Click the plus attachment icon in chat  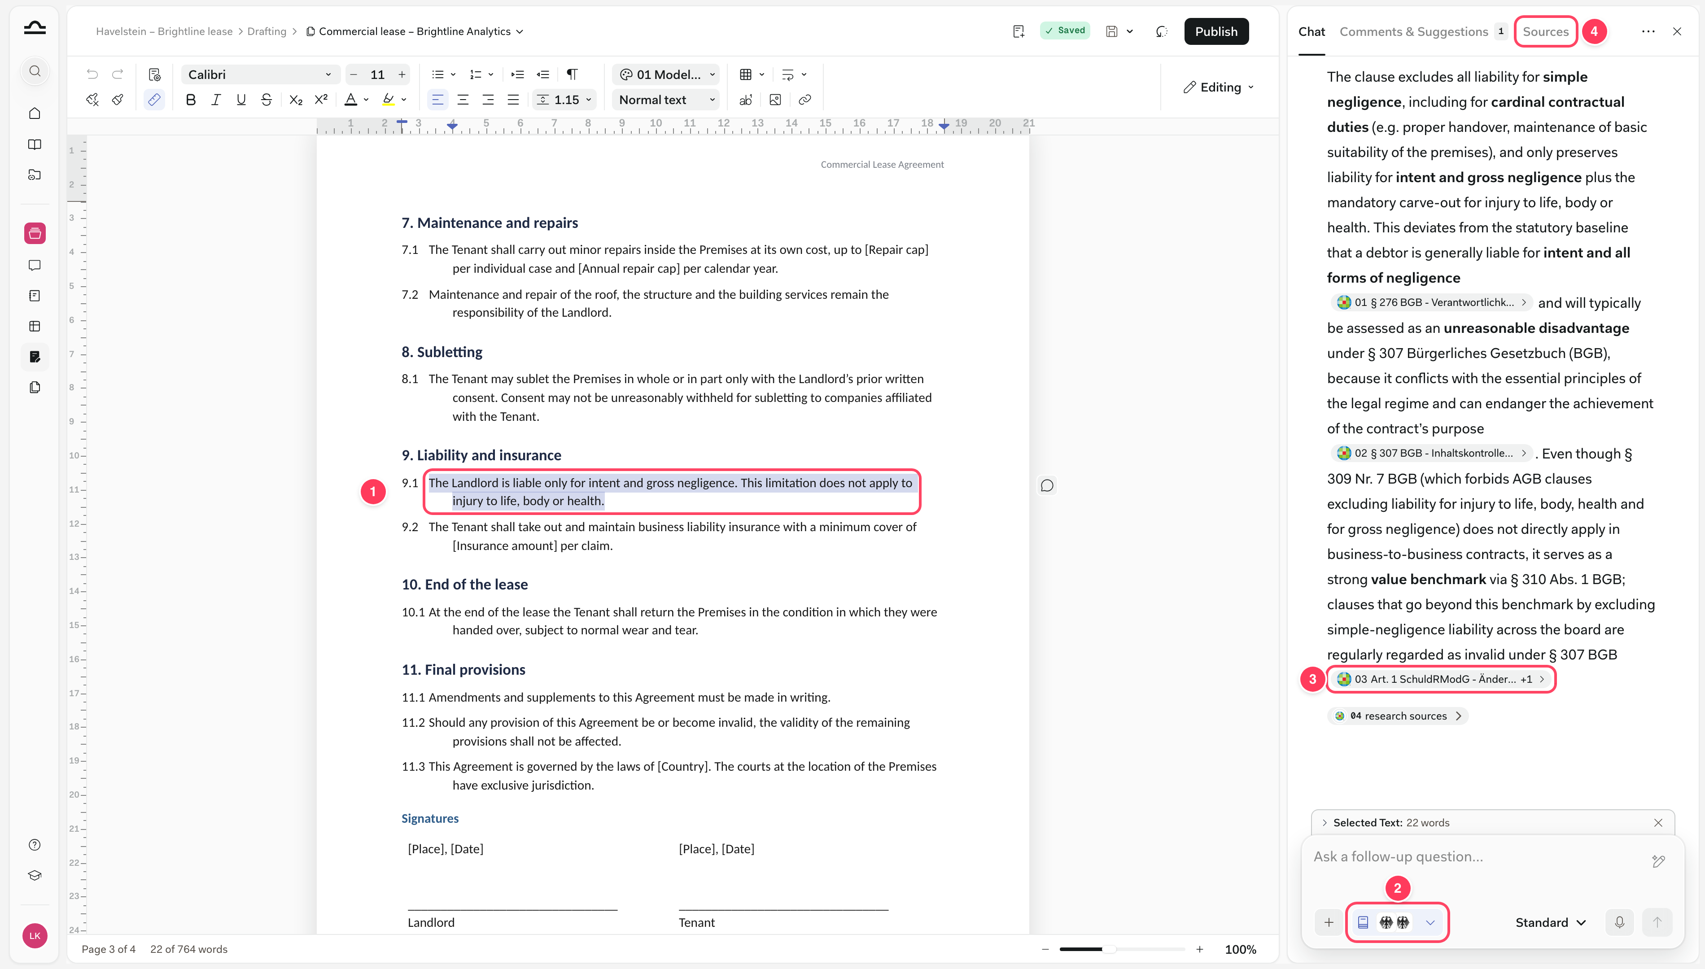[1329, 922]
